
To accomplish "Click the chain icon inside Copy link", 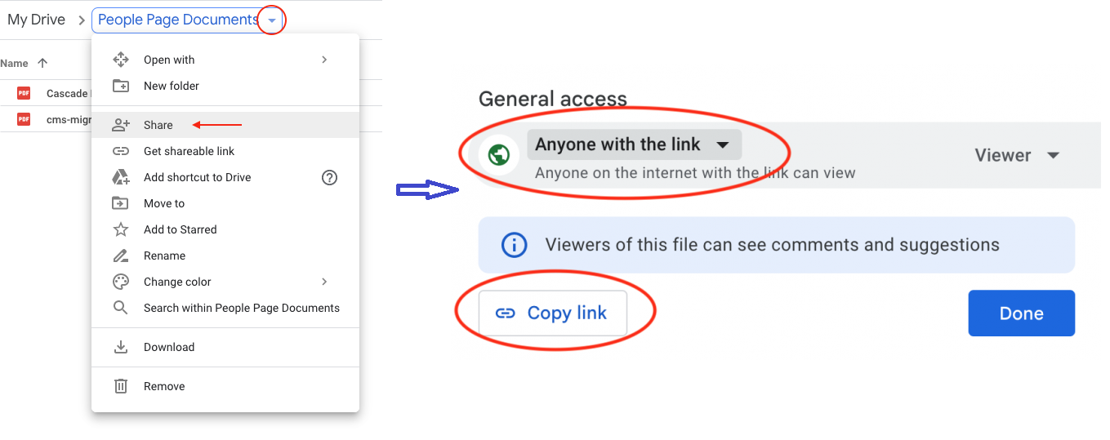I will tap(506, 313).
